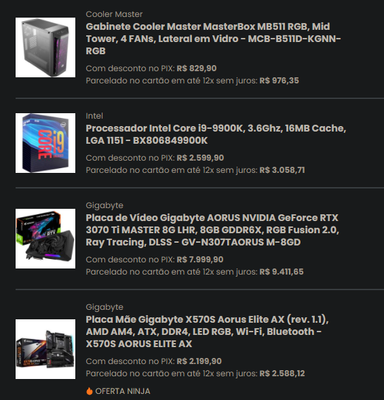Screen dimensions: 384x400
Task: Click the R$ 3.058,71 installment price
Action: 282,170
